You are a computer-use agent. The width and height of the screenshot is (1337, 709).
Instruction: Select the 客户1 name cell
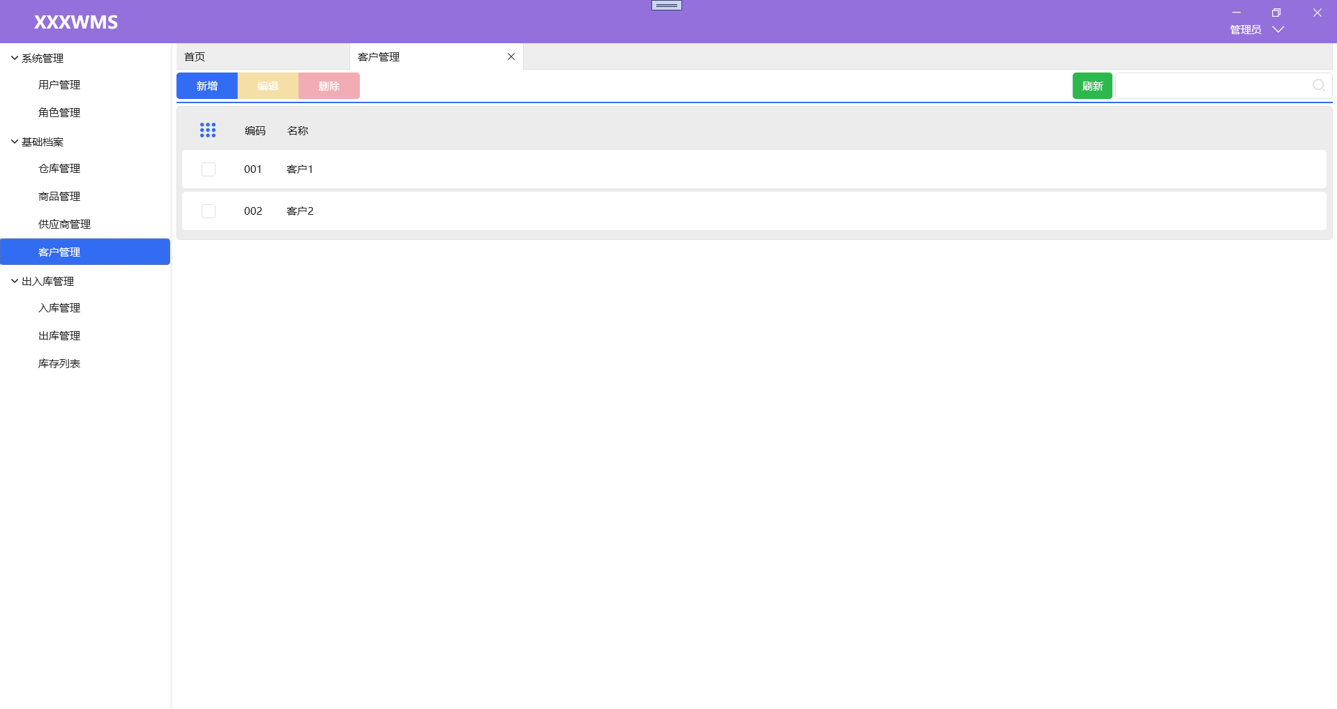click(300, 169)
